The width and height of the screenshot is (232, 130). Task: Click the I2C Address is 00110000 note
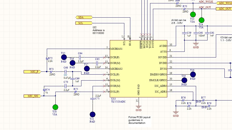[98, 30]
